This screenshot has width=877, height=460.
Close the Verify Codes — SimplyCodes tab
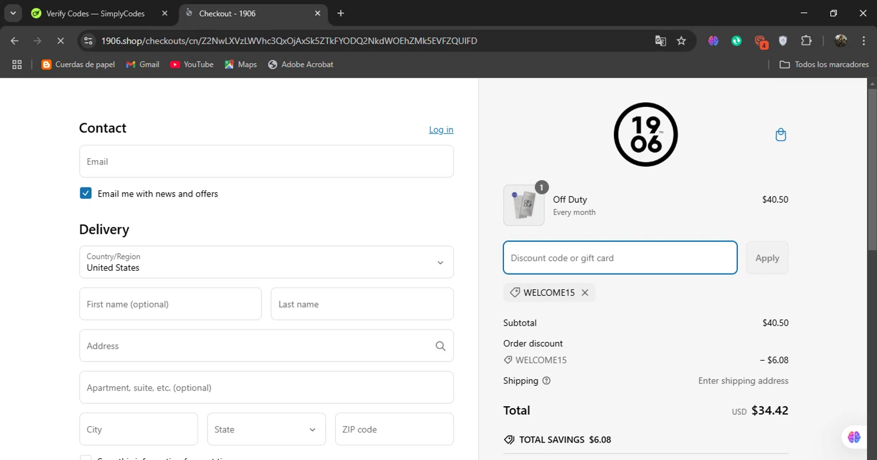point(164,13)
